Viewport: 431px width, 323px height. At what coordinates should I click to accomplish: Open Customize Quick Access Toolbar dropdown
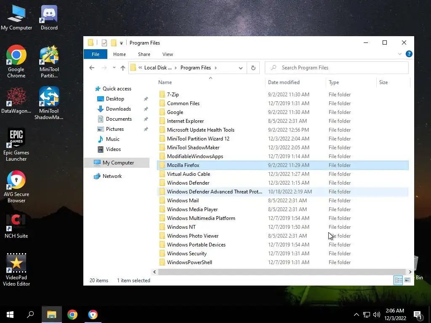point(121,43)
